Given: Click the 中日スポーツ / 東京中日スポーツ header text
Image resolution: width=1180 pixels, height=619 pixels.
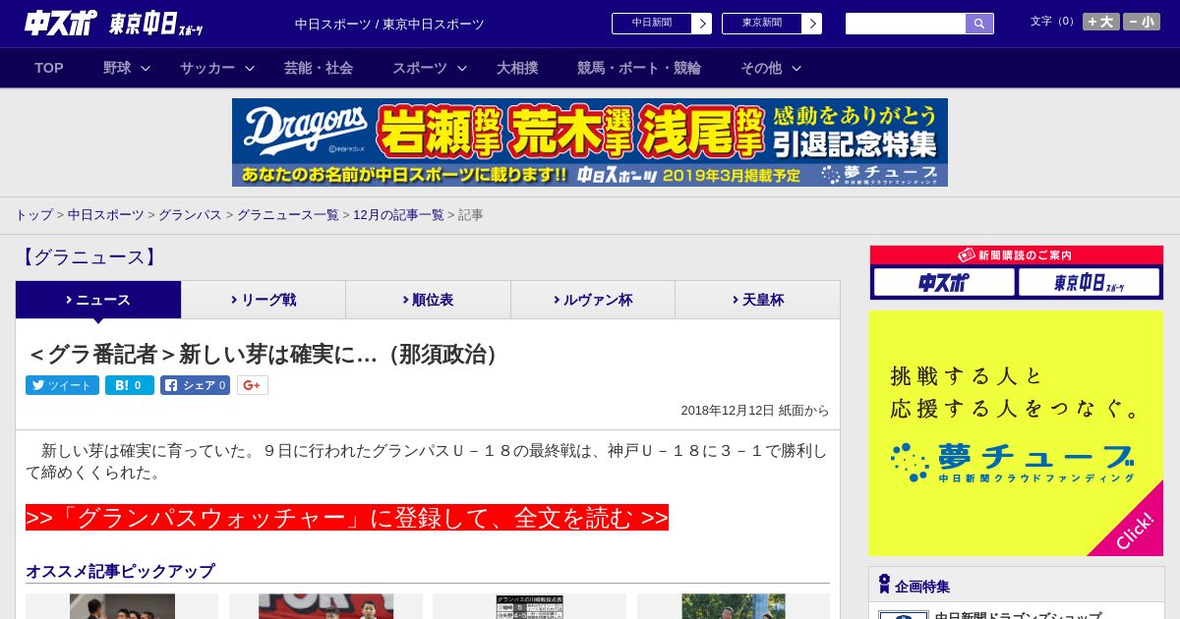Looking at the screenshot, I should (x=389, y=24).
